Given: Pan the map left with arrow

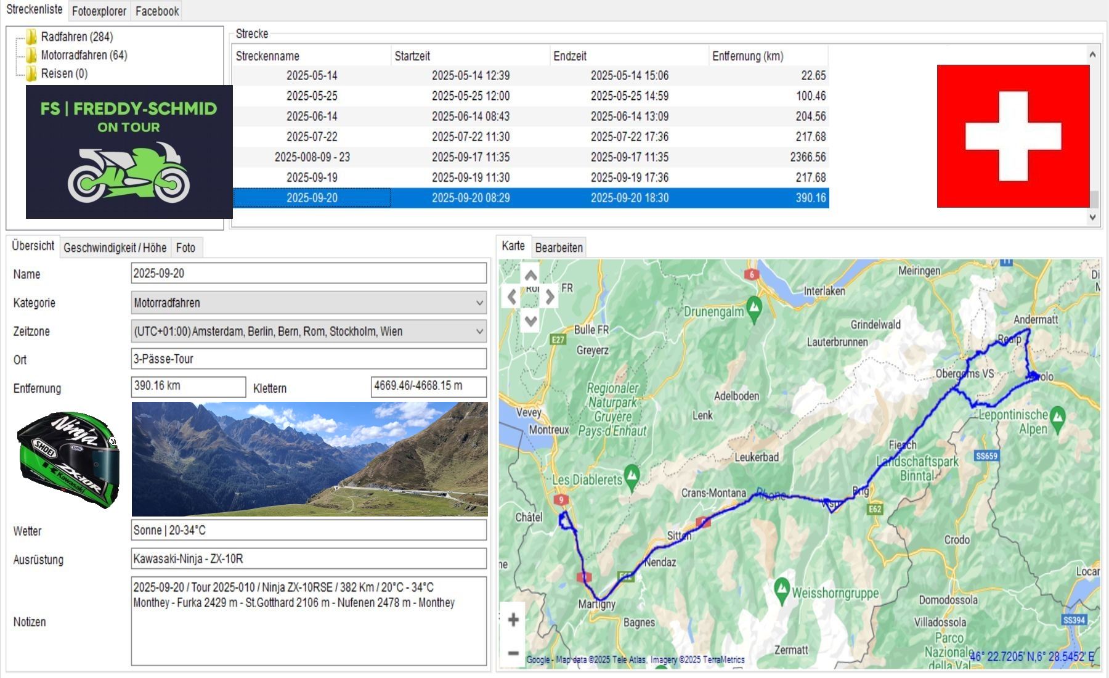Looking at the screenshot, I should [511, 297].
